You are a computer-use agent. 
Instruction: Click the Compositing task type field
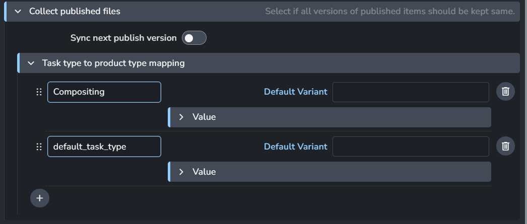click(104, 92)
